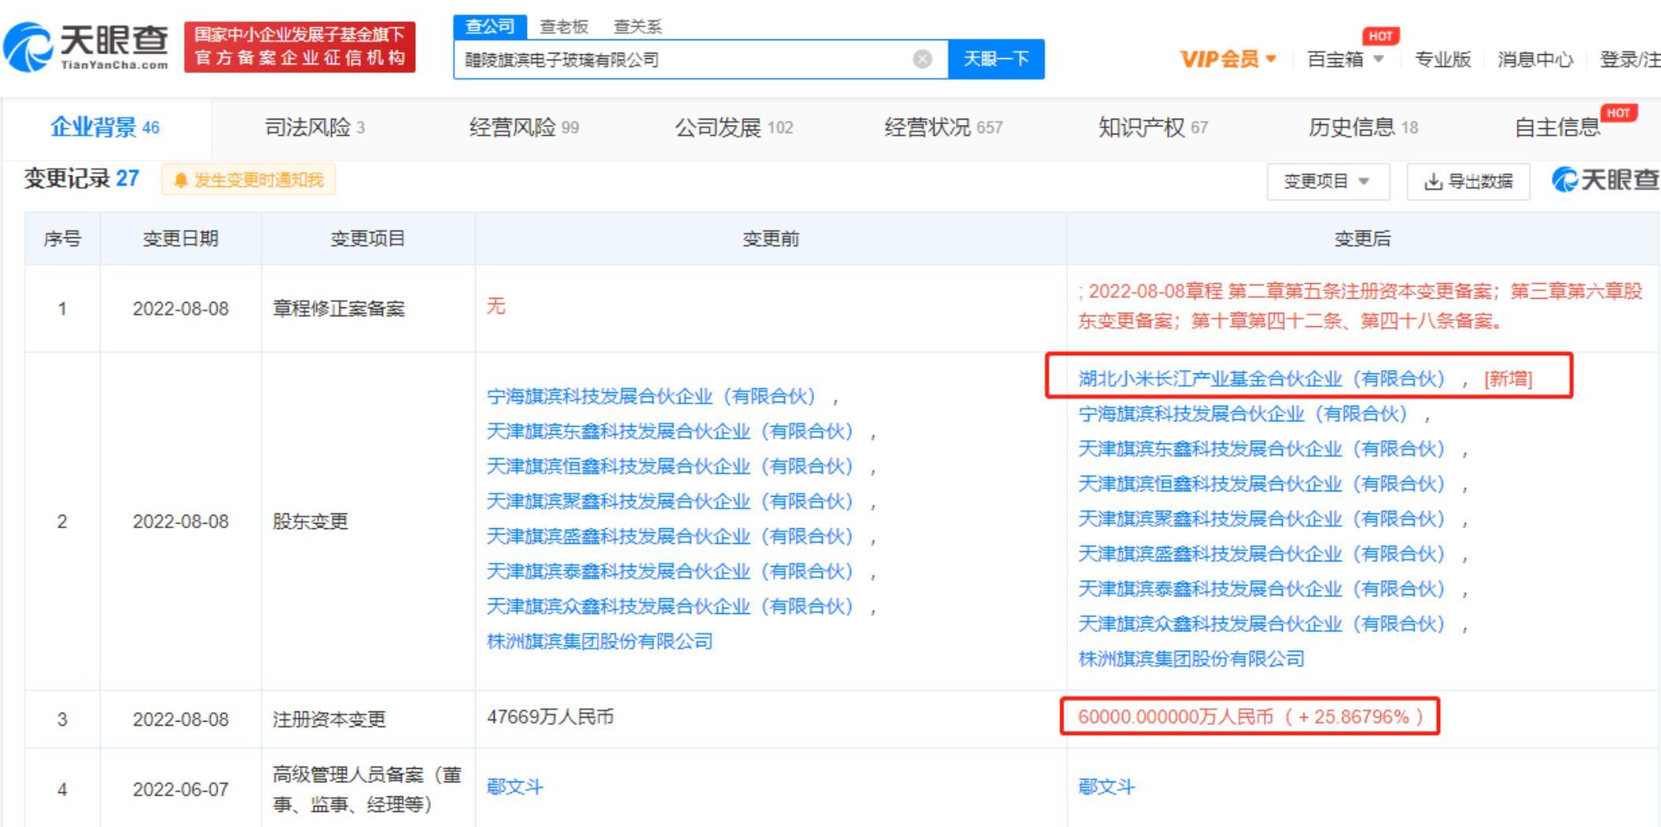Select the 高级管理人员备案 change item cell

(367, 789)
